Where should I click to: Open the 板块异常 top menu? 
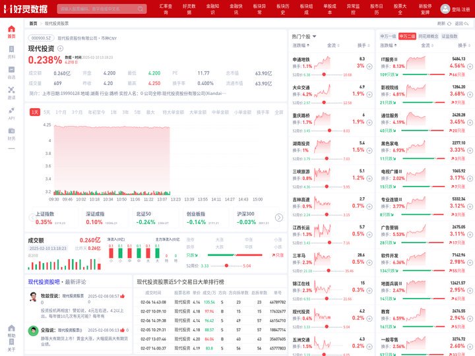click(259, 9)
